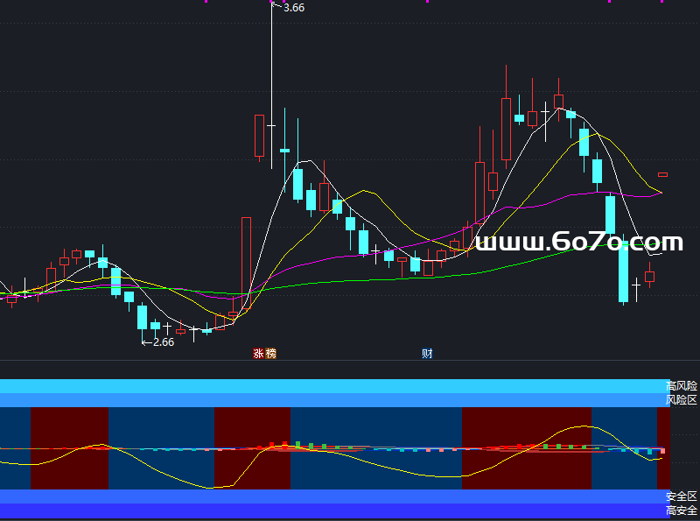The width and height of the screenshot is (700, 521).
Task: Click the 涨榜 event marker icon
Action: pos(264,354)
